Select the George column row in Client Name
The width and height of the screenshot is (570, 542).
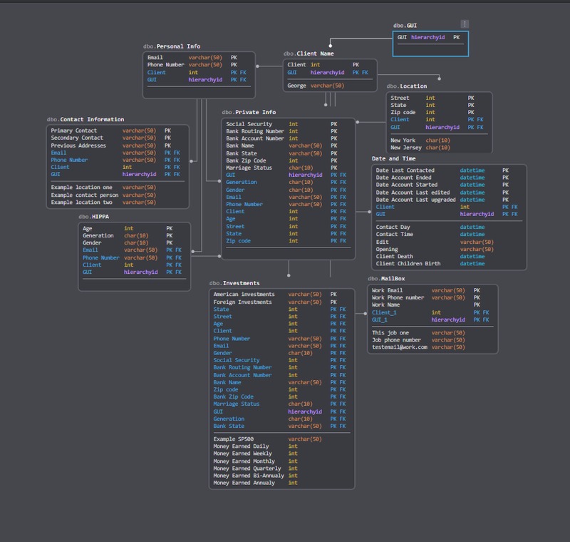pyautogui.click(x=313, y=85)
